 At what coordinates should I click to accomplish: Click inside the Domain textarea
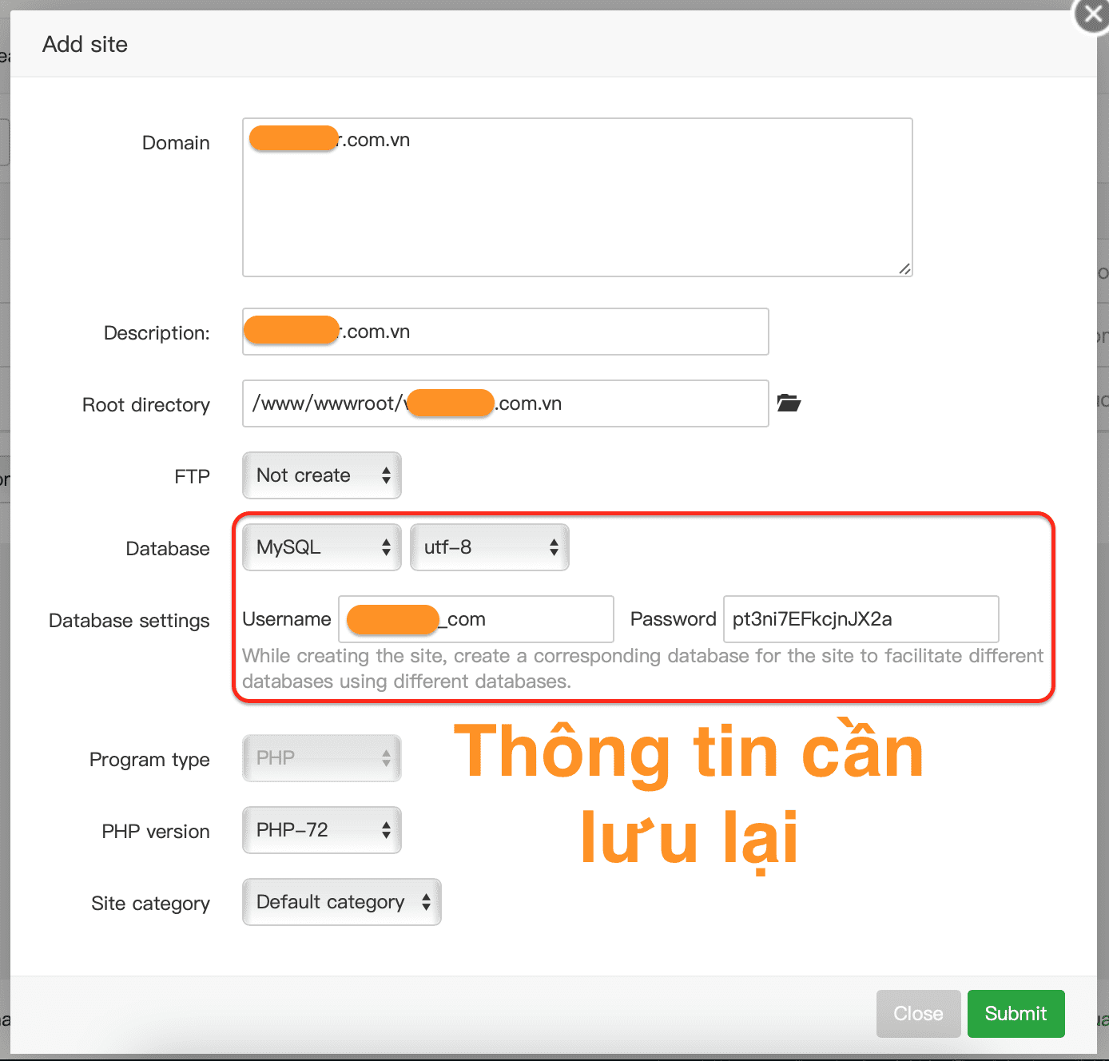pos(577,196)
